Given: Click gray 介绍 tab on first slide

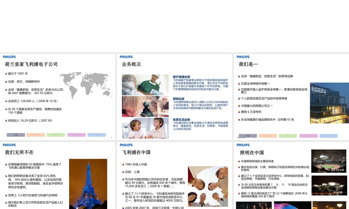Looking at the screenshot, I should pyautogui.click(x=16, y=135).
